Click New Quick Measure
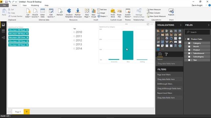 [156, 16]
